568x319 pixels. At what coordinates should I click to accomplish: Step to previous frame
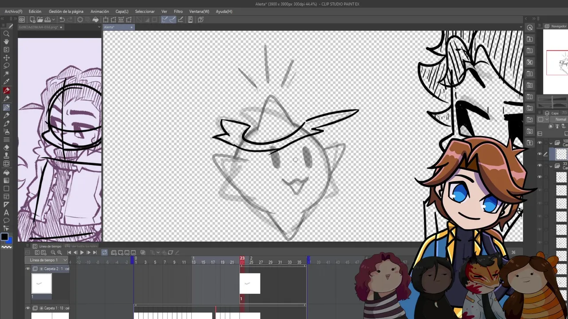pos(75,253)
